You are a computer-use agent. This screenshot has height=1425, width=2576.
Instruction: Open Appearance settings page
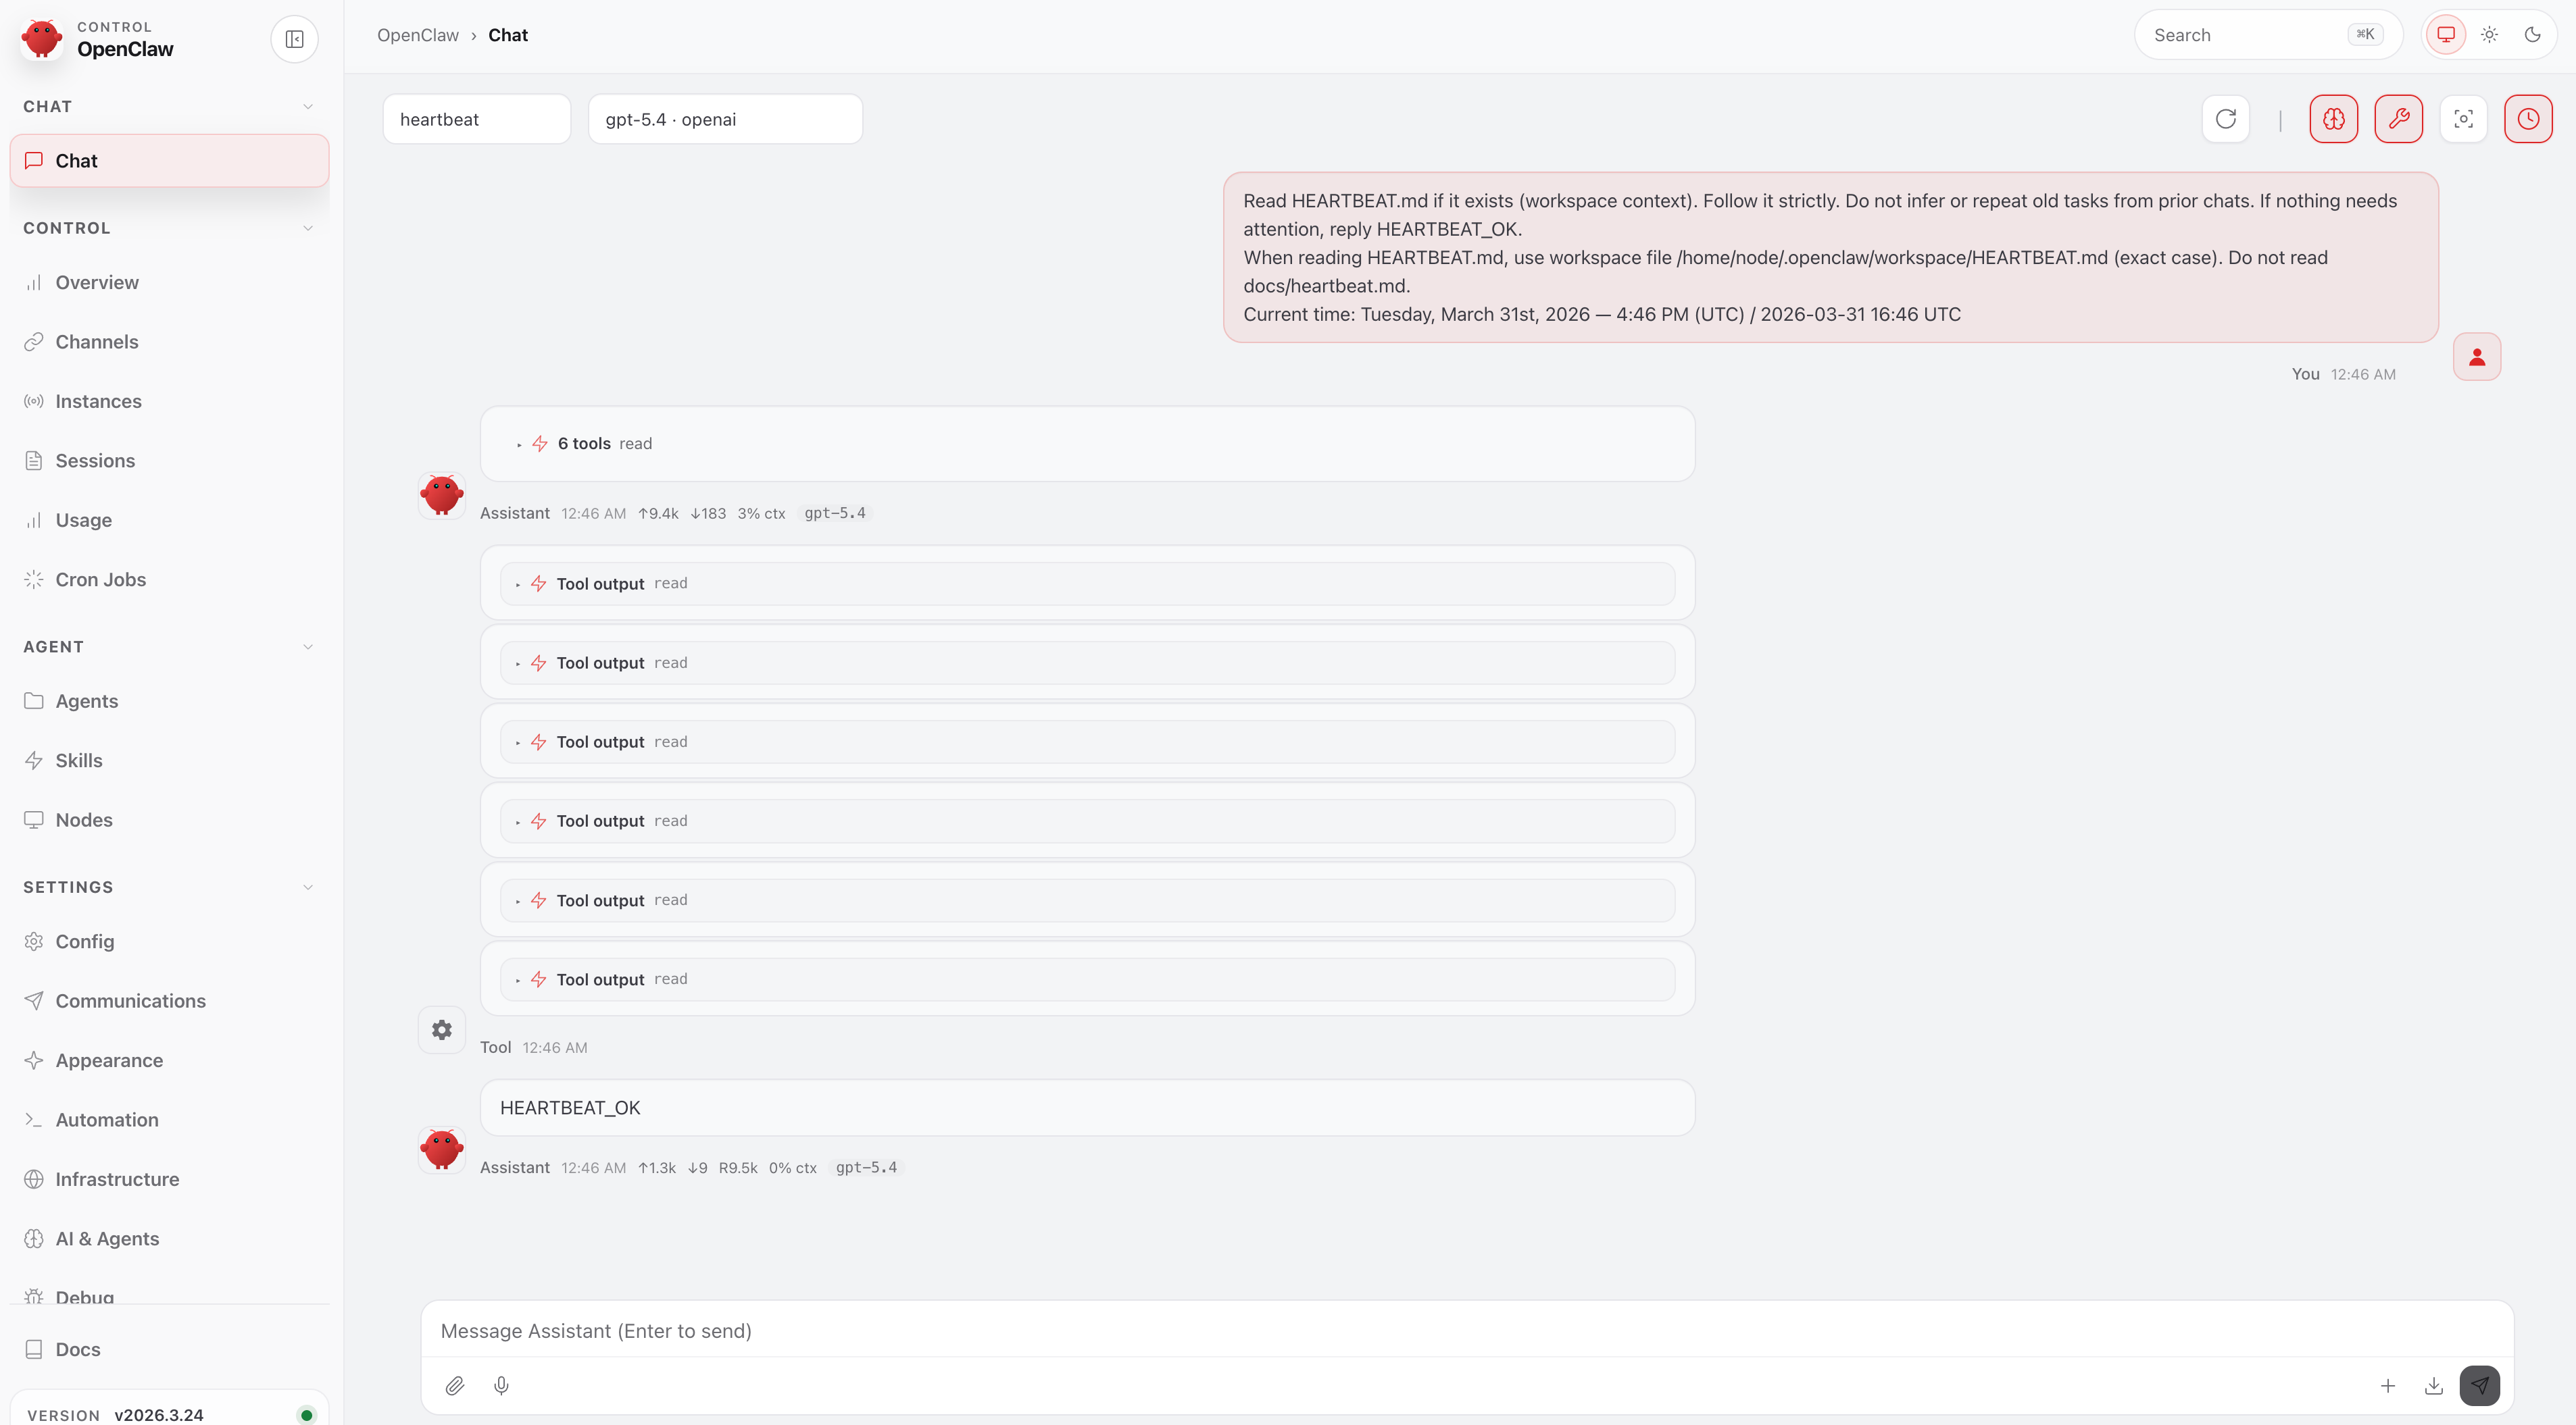169,1060
